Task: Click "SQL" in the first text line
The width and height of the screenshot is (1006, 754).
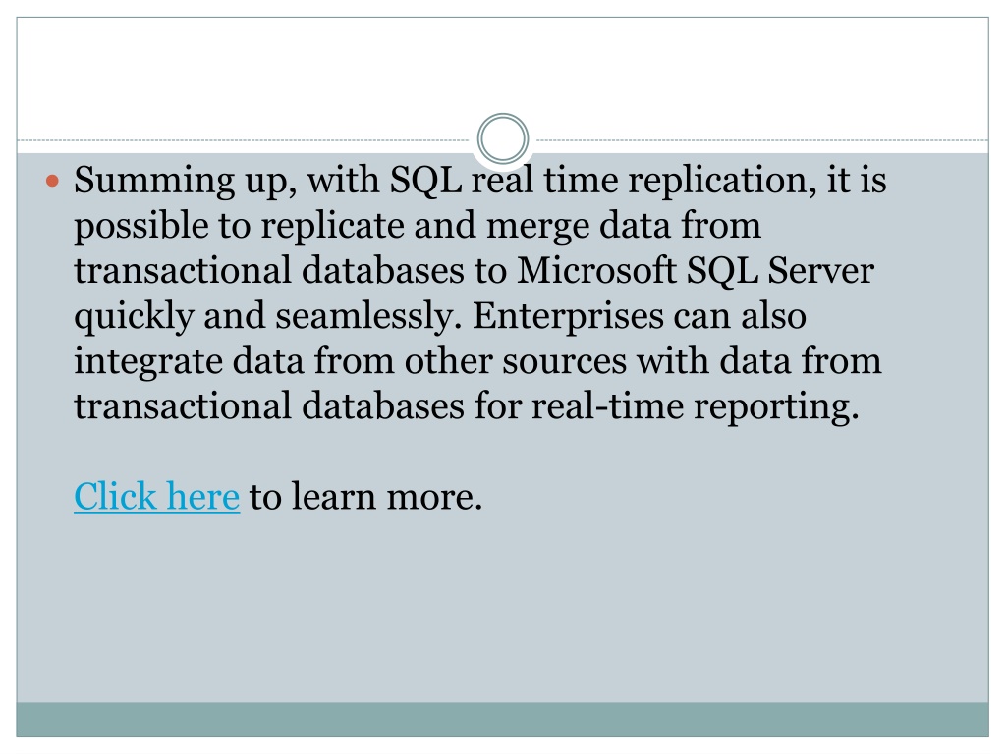Action: click(x=426, y=181)
